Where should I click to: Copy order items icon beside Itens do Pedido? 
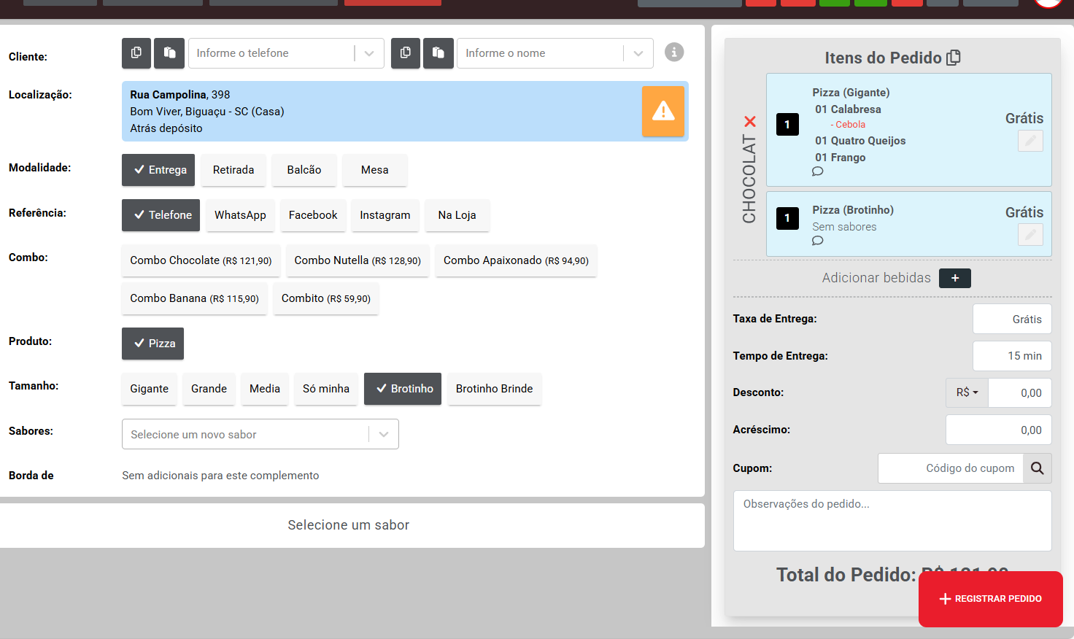coord(954,58)
